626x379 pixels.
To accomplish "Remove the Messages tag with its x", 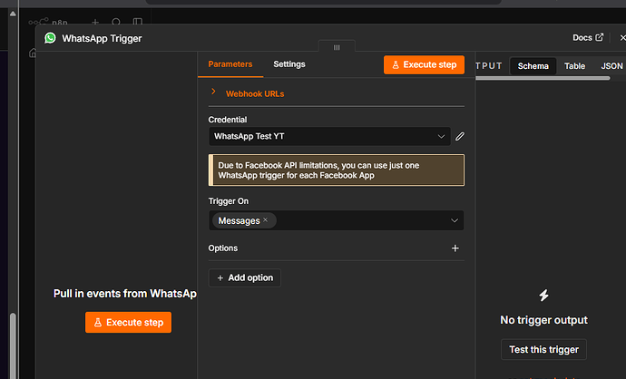I will coord(266,219).
